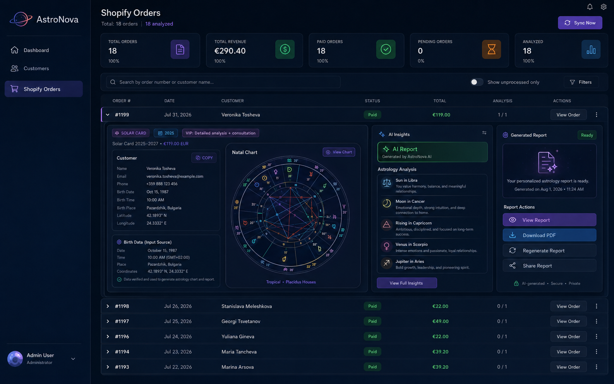Expand order #1193 row
The image size is (614, 384).
[x=108, y=367]
